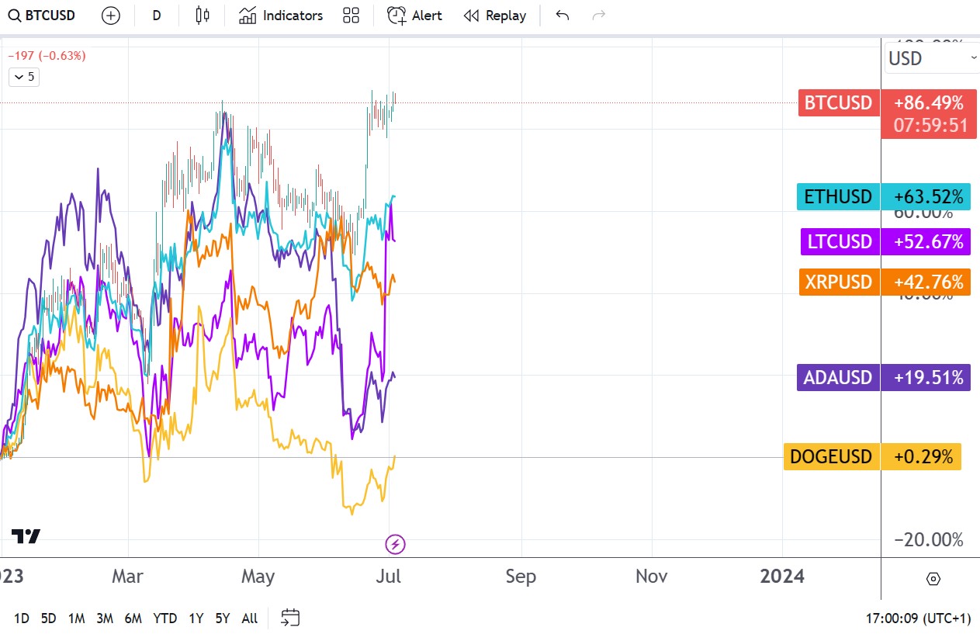Select the ADAUSD price label
Image resolution: width=980 pixels, height=634 pixels.
(838, 378)
